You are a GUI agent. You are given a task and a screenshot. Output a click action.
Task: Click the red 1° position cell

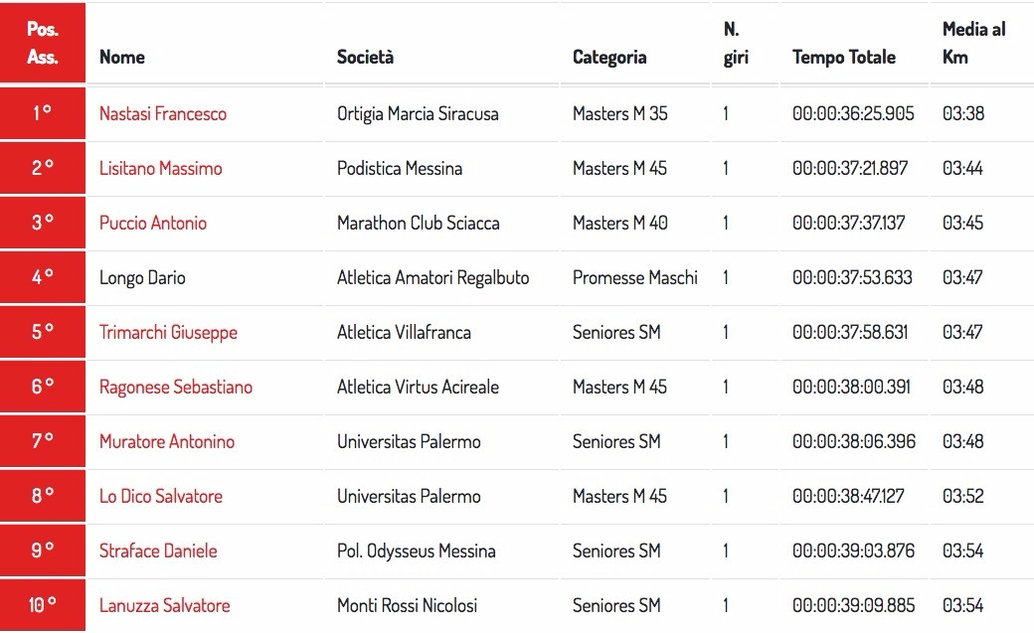click(43, 113)
